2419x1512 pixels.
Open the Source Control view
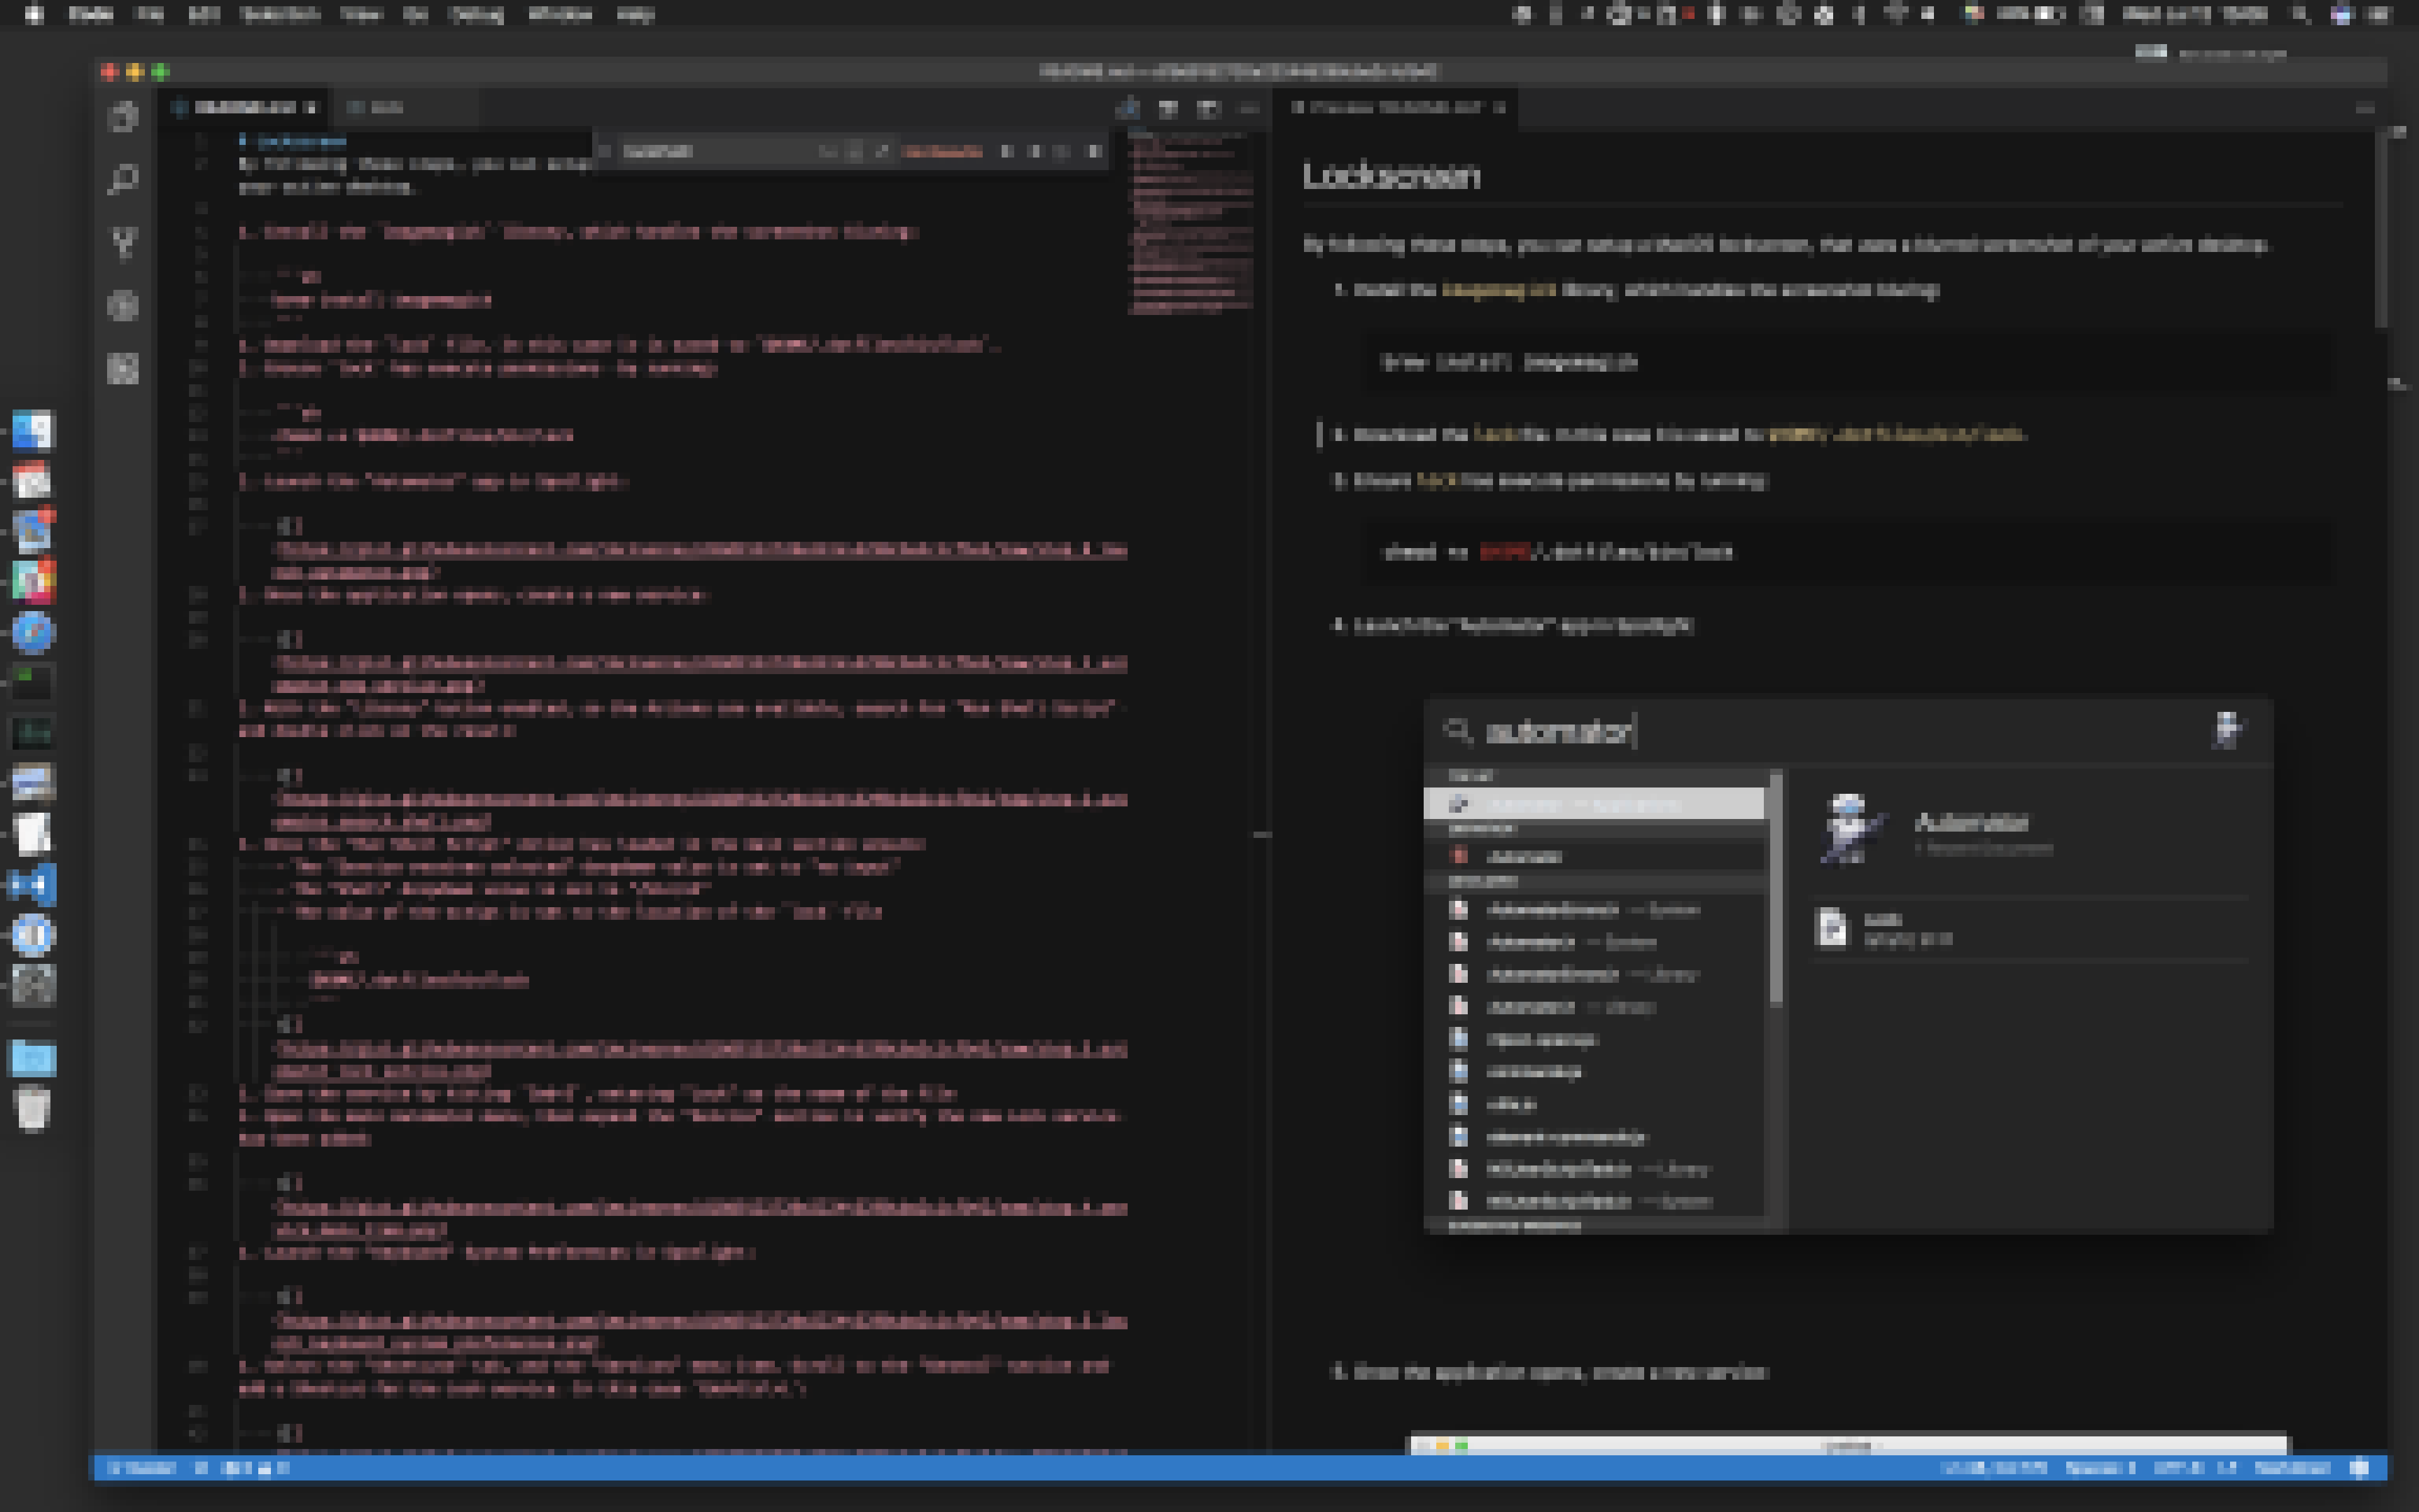[123, 243]
